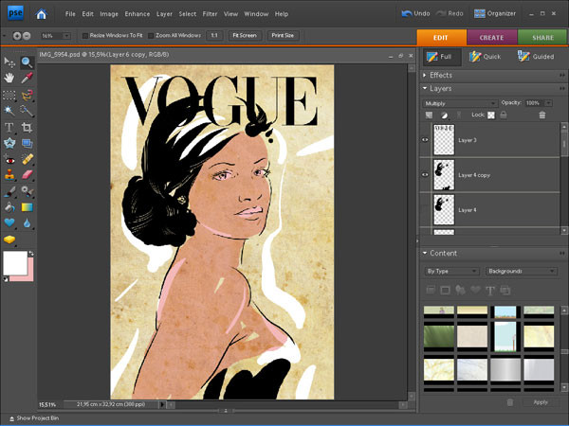Screen dimensions: 569x426
Task: Click the Home icon in top bar
Action: coord(42,14)
